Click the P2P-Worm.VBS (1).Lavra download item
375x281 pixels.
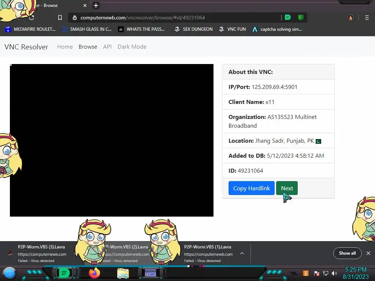tap(208, 254)
